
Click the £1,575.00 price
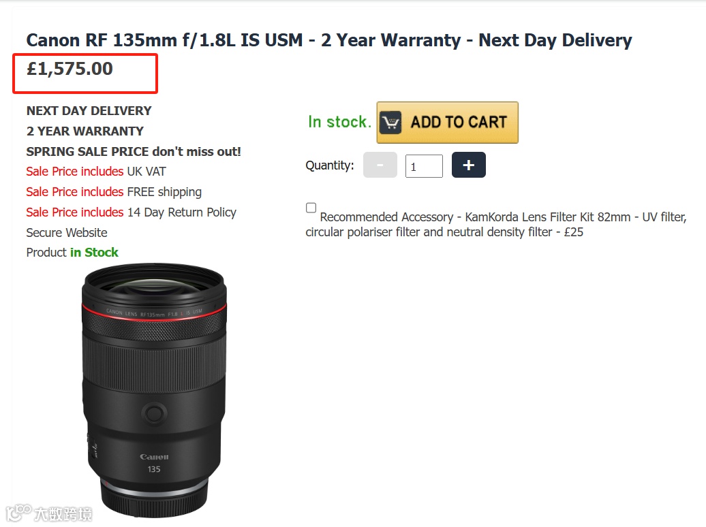[x=70, y=69]
